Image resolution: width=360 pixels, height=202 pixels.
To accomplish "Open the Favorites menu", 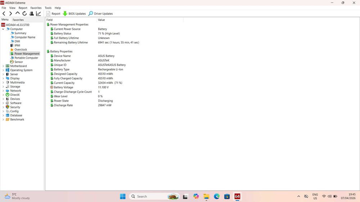I will pyautogui.click(x=36, y=8).
